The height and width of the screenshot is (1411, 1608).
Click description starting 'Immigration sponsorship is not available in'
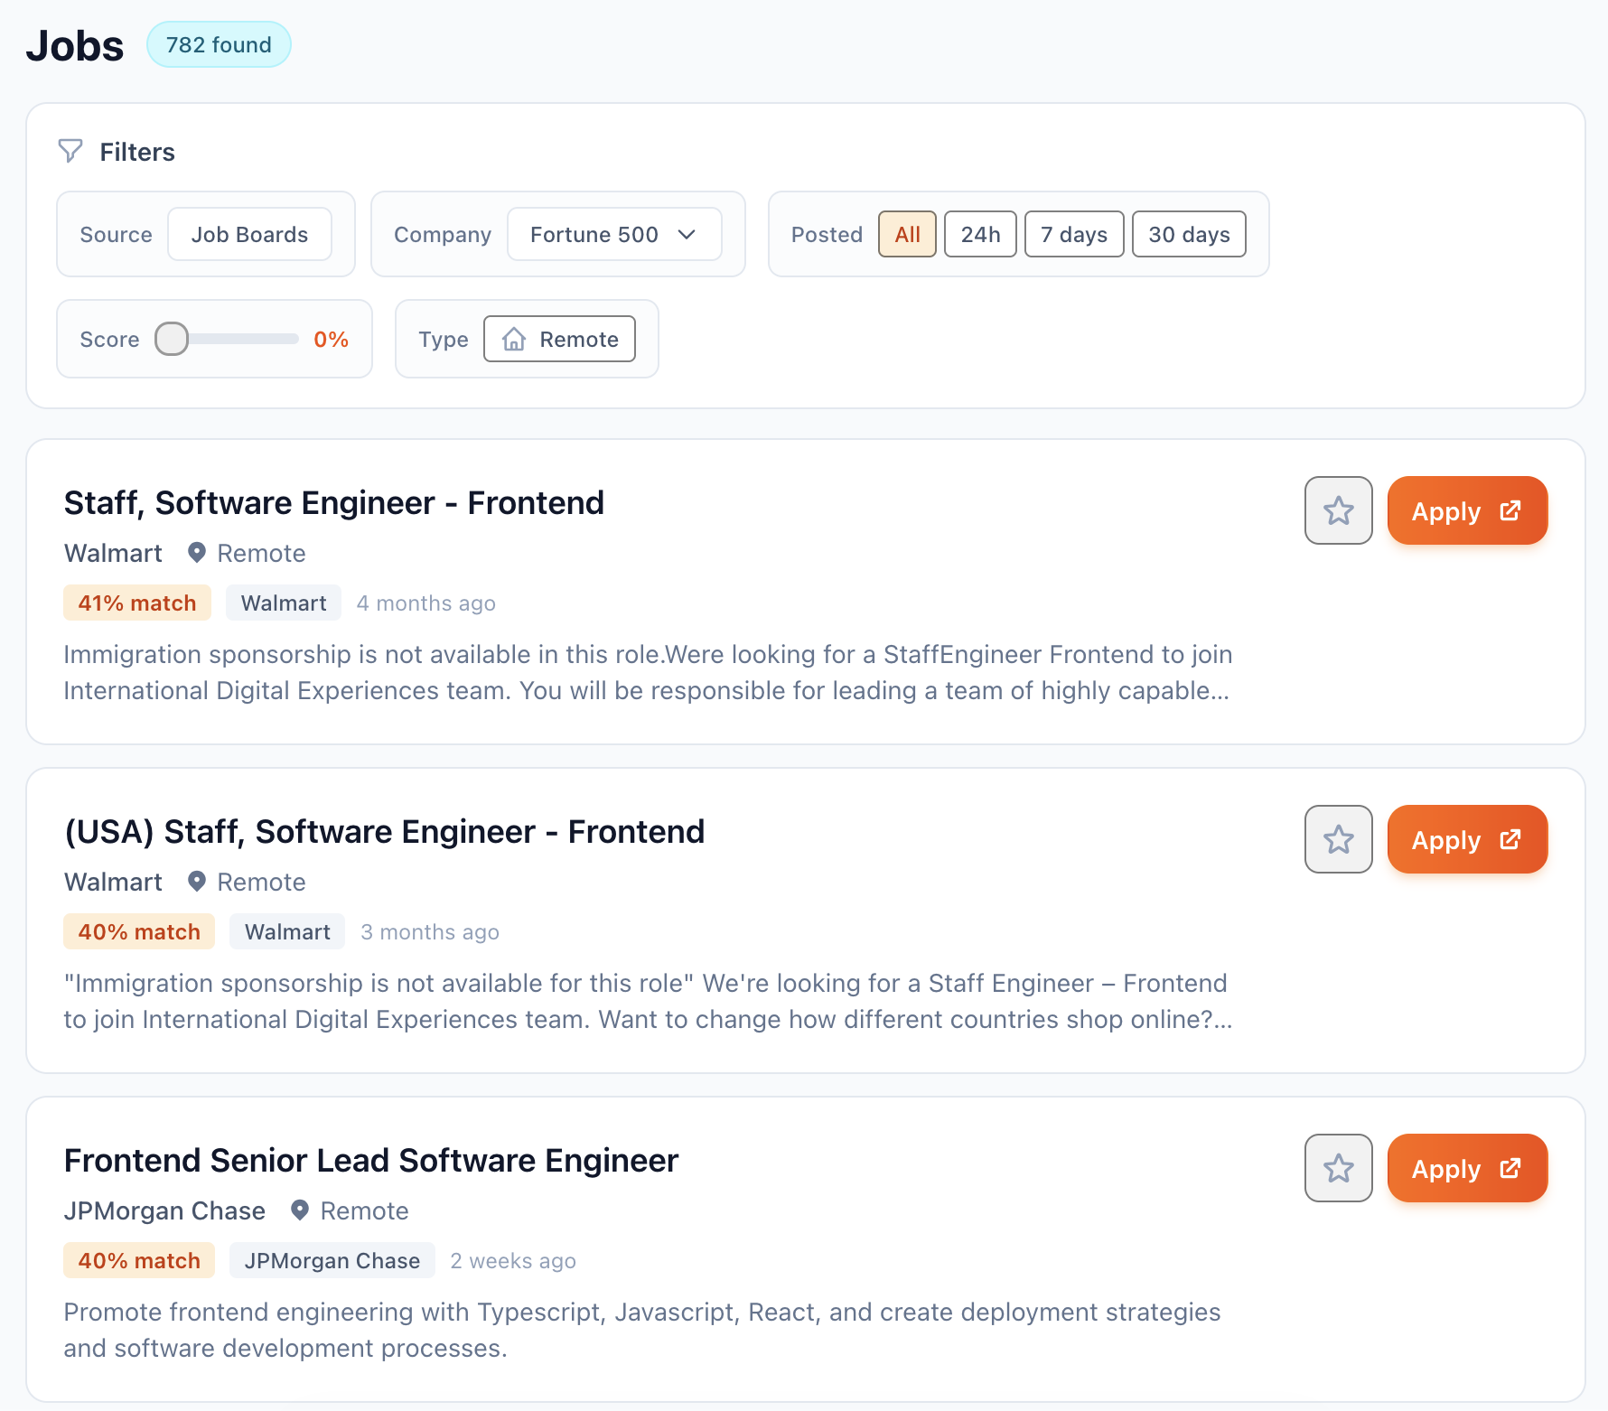pyautogui.click(x=648, y=672)
